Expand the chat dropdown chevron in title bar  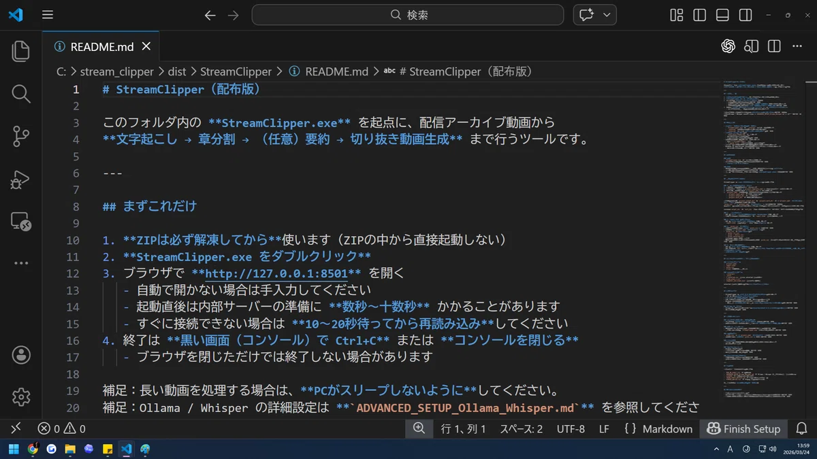point(607,15)
